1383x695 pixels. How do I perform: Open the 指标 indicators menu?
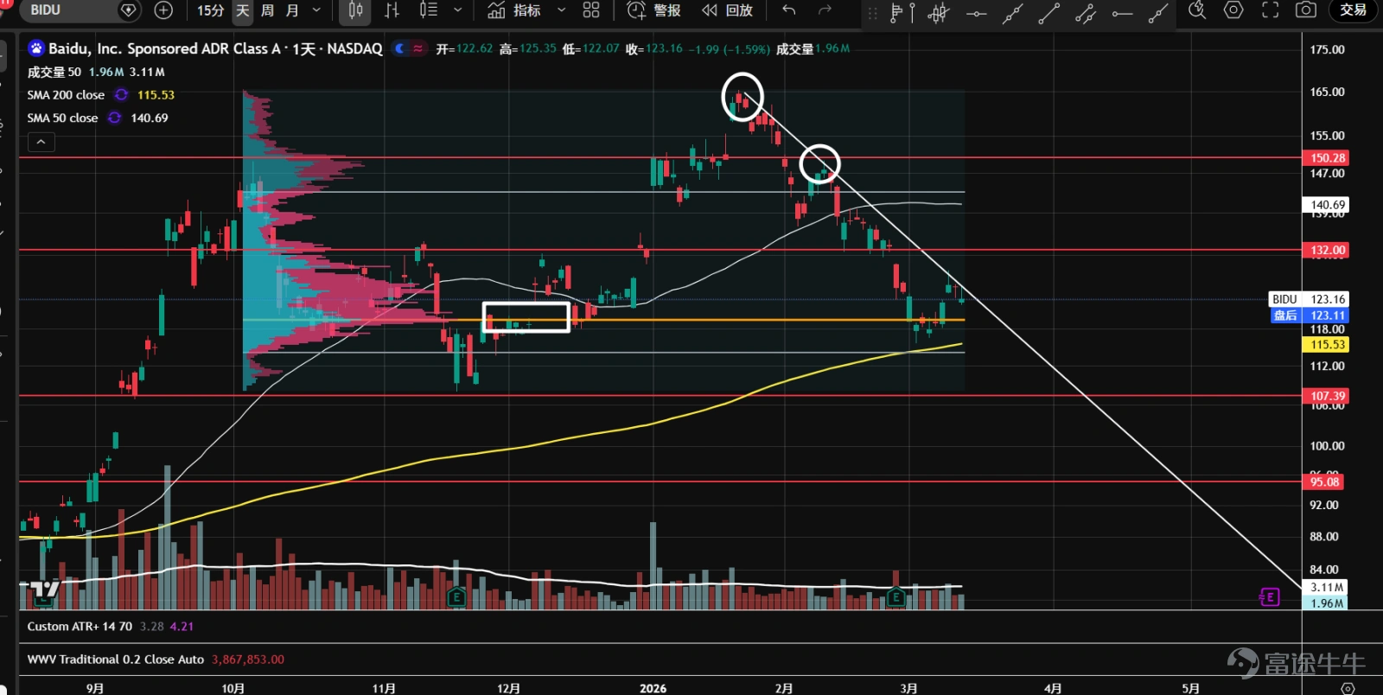[x=514, y=10]
